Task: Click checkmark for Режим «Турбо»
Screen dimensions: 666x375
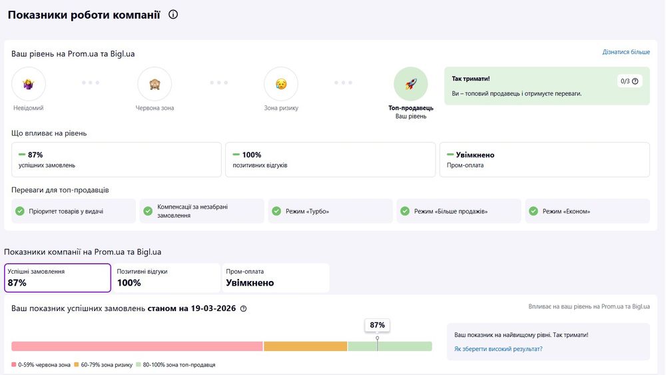Action: [x=276, y=211]
